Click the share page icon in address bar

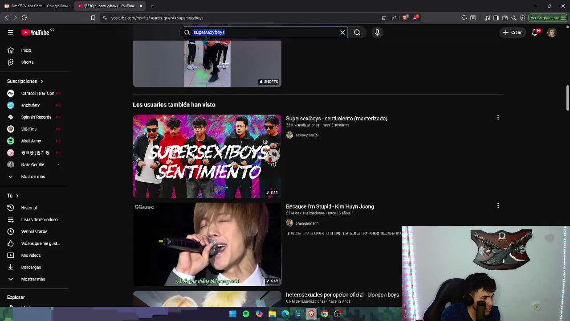(x=394, y=18)
